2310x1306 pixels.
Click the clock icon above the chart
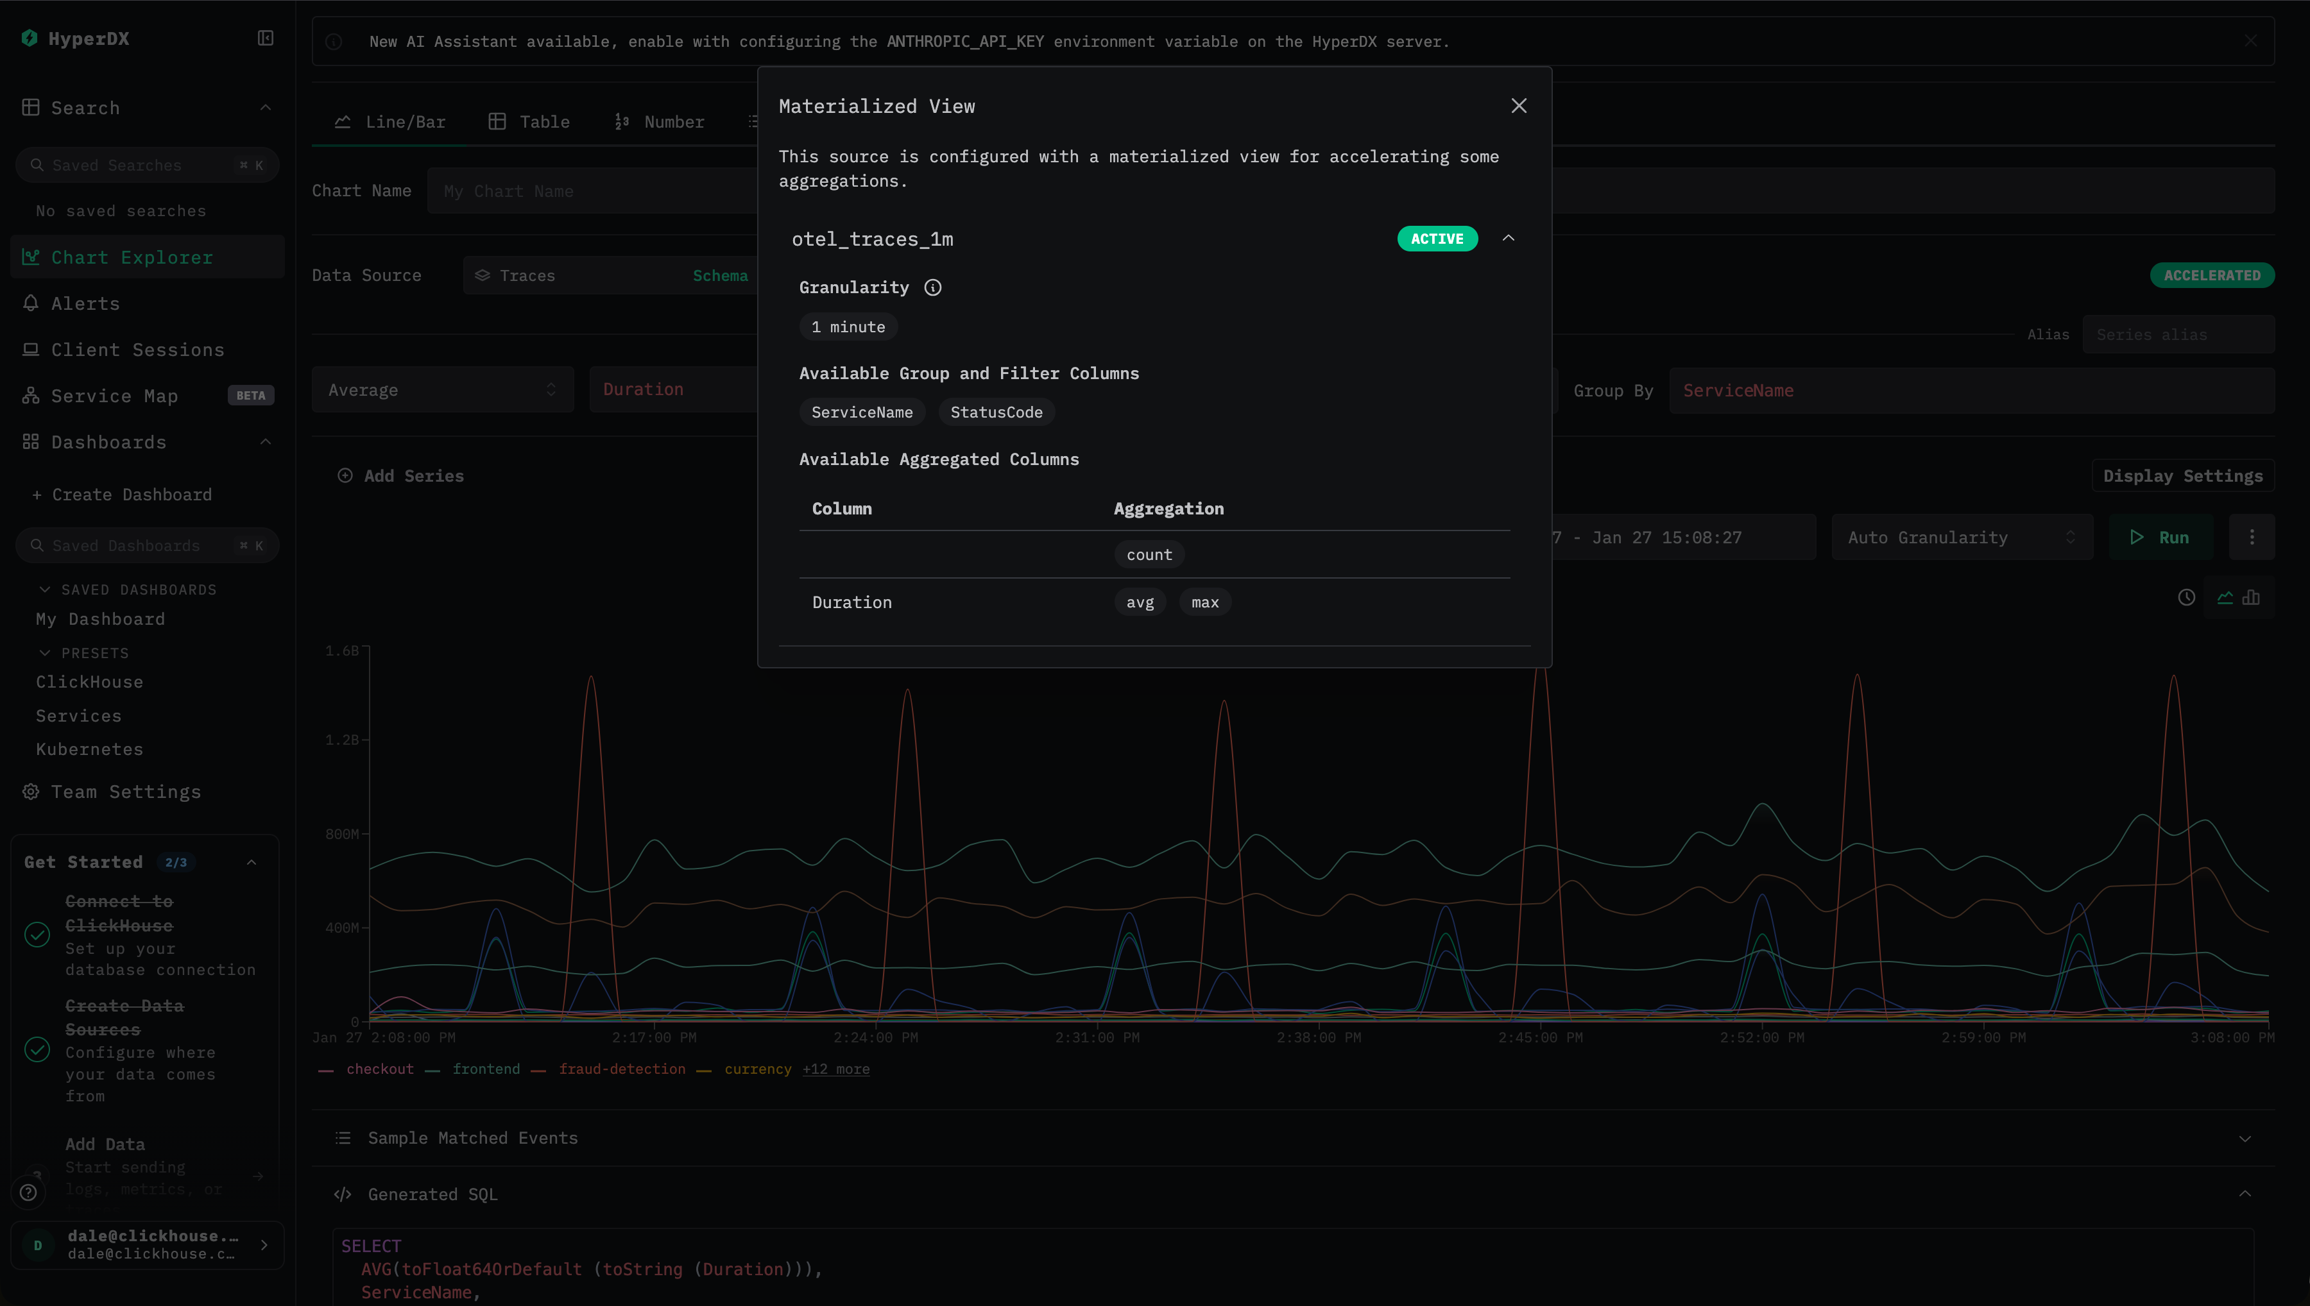(2186, 597)
